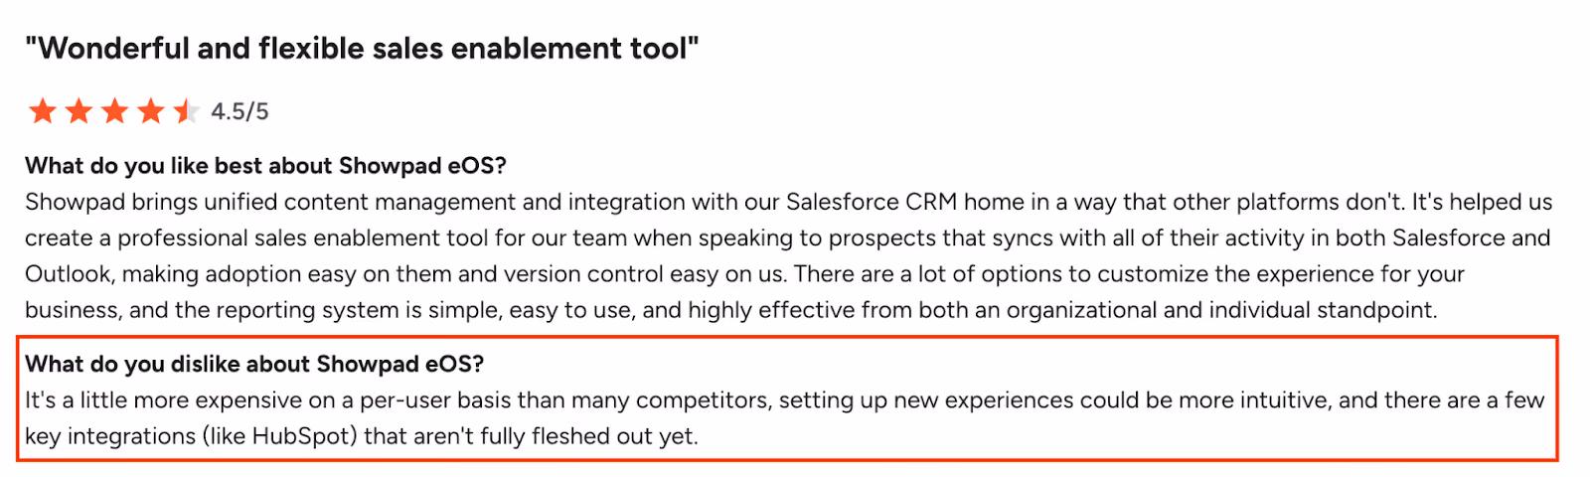The width and height of the screenshot is (1590, 477).
Task: Click the half-filled fifth rating star
Action: click(x=186, y=110)
